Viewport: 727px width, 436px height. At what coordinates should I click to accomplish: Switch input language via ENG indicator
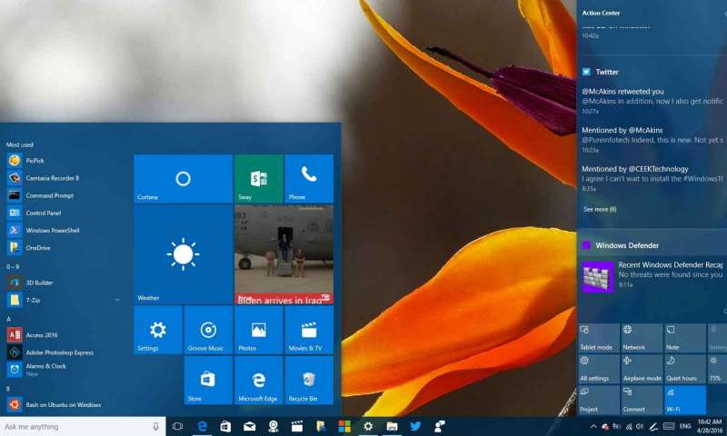point(685,426)
